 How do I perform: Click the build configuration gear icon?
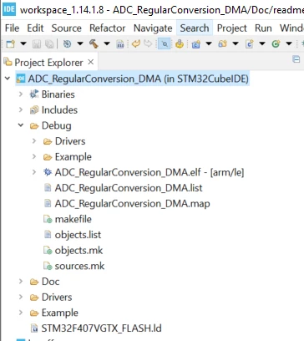pos(67,43)
